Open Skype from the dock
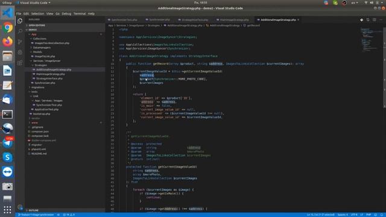Viewport: 386px width, 217px height. tap(7, 157)
